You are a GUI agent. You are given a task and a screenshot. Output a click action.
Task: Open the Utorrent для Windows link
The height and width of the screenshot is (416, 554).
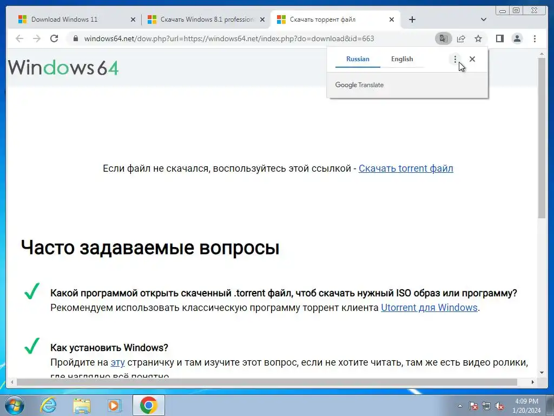click(429, 308)
